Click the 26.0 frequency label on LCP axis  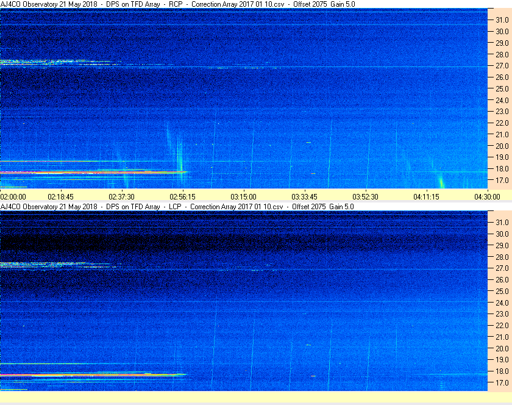502,279
